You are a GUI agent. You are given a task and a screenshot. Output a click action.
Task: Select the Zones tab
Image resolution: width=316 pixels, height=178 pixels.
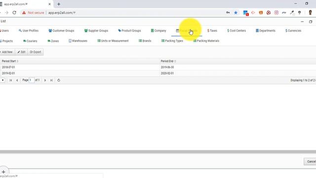[x=53, y=41]
